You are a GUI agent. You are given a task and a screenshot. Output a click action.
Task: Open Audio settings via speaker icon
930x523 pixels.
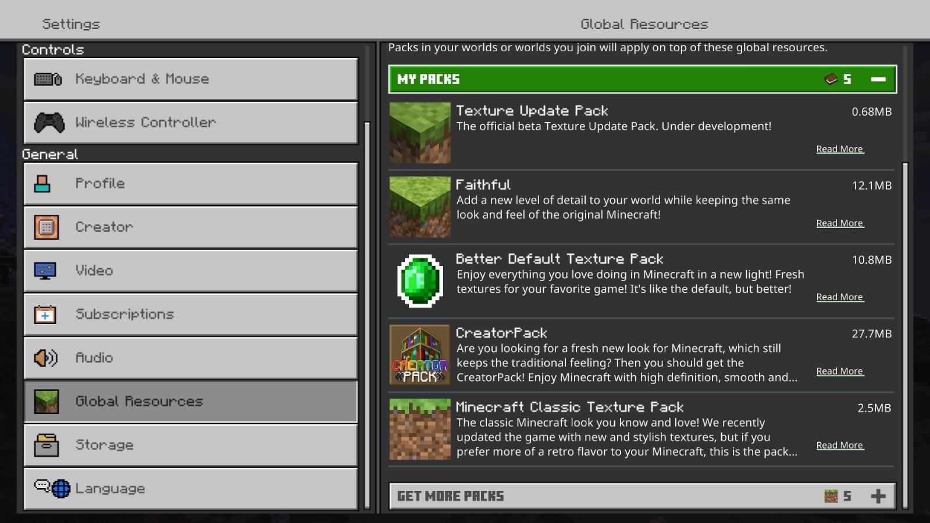coord(45,358)
